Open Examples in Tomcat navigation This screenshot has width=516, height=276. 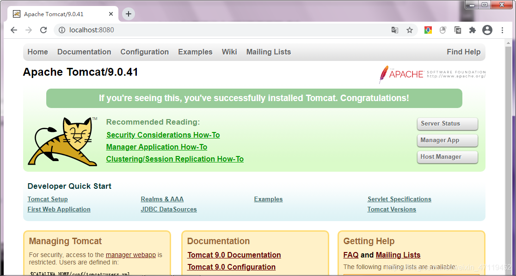tap(195, 52)
